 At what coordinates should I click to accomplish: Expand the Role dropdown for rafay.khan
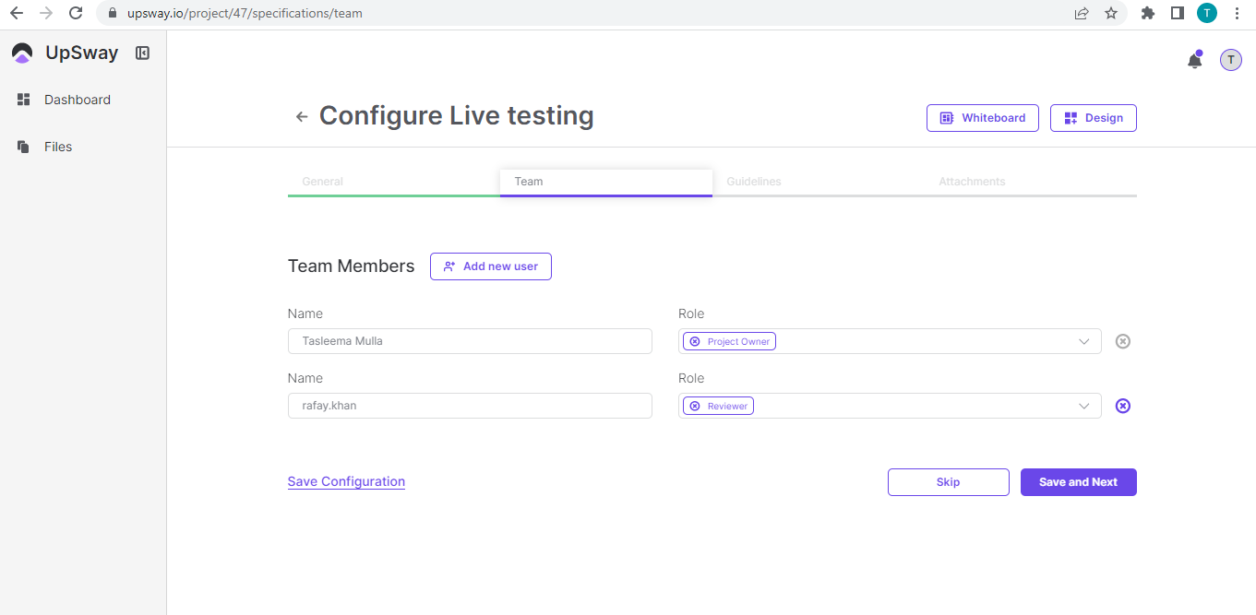(1083, 406)
